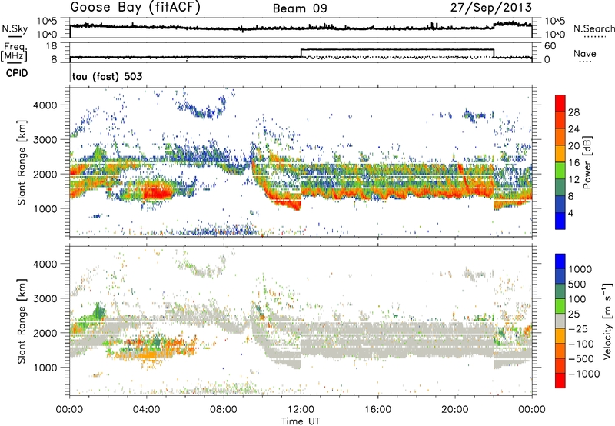Click the 'Nave' label
615x426 pixels.
tap(585, 53)
